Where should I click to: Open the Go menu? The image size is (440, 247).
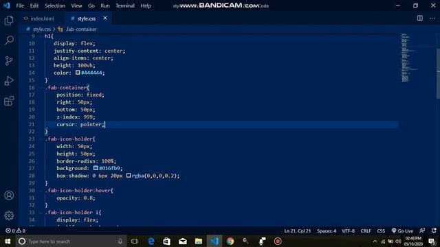click(x=91, y=5)
